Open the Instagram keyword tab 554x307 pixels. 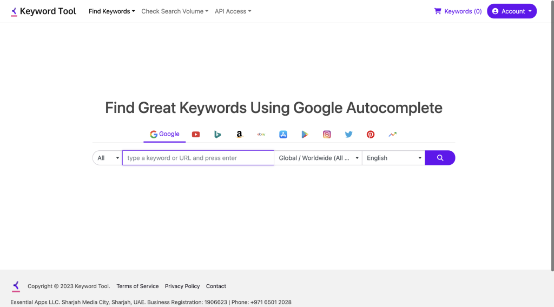(327, 135)
